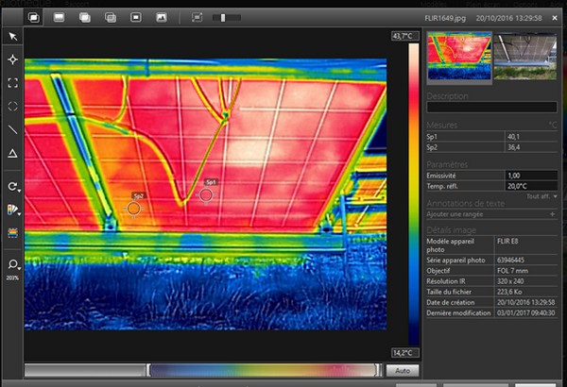567x387 pixels.
Task: Select the delta difference calculation tool
Action: [13, 154]
